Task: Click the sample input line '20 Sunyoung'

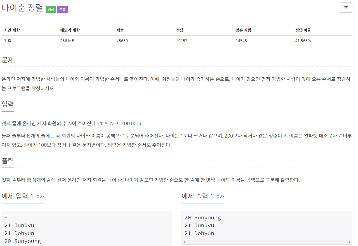Action: (23, 241)
